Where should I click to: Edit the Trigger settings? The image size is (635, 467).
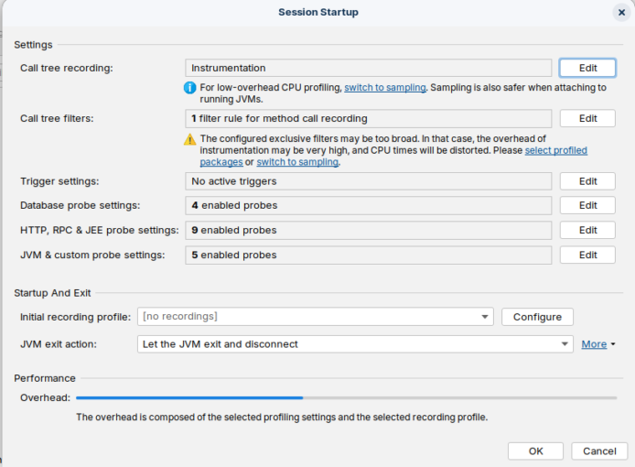pos(587,181)
